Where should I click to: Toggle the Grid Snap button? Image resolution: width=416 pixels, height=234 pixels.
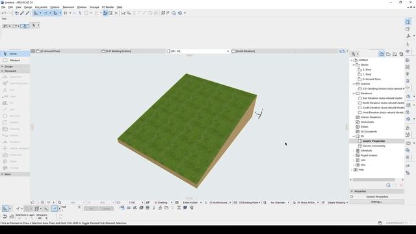coord(66,13)
